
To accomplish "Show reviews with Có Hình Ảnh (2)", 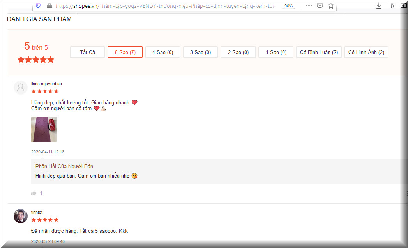I will pyautogui.click(x=366, y=52).
